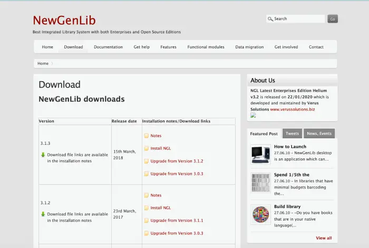
Task: Click folder icon beside 3.1.2 row's Upgrade from 3.0.3
Action: 147,233
